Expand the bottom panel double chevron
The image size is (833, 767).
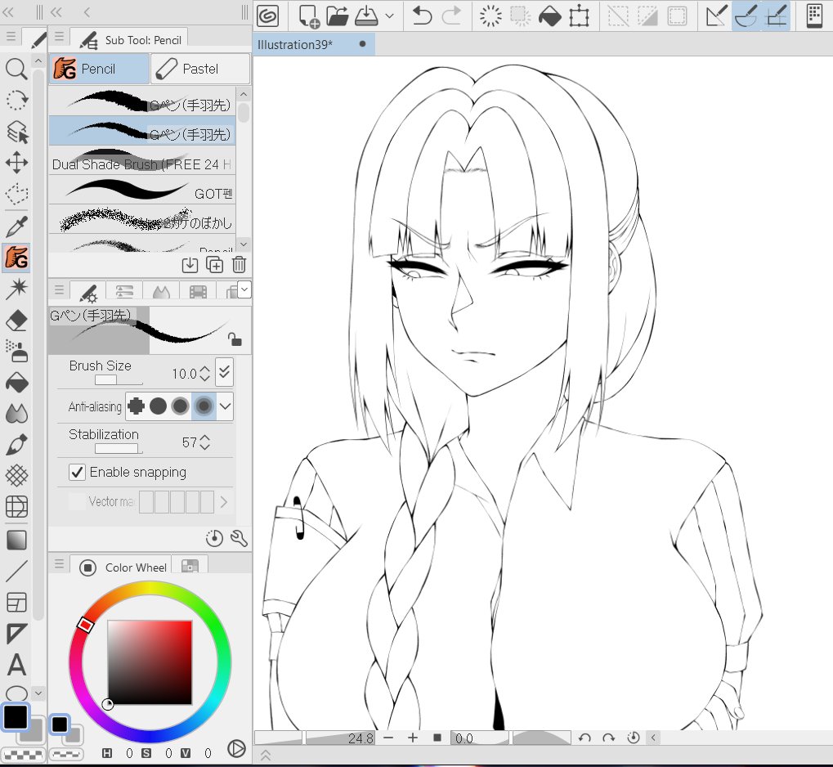click(x=266, y=756)
